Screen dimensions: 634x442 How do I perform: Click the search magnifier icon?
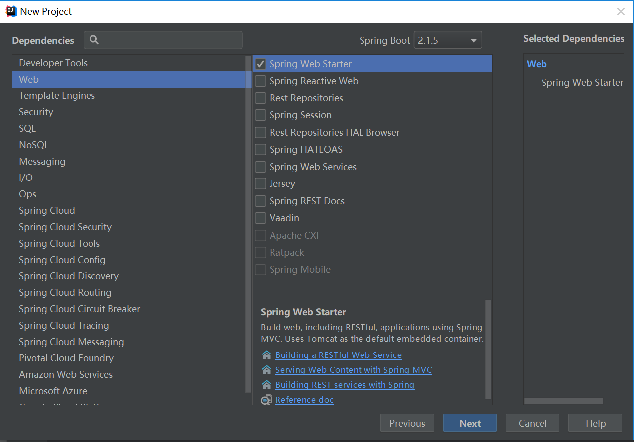(x=94, y=40)
